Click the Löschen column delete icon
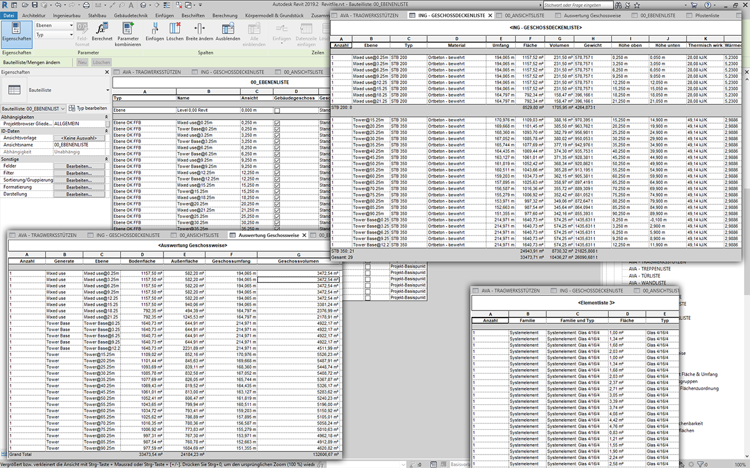Image resolution: width=750 pixels, height=468 pixels. coord(174,29)
